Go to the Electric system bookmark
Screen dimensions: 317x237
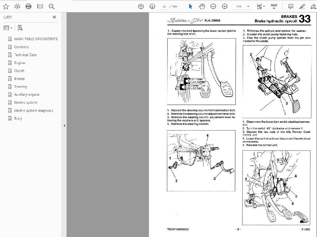pyautogui.click(x=26, y=102)
